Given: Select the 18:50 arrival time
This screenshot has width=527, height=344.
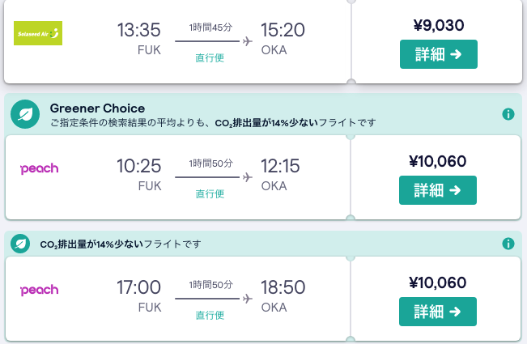Looking at the screenshot, I should (x=283, y=287).
